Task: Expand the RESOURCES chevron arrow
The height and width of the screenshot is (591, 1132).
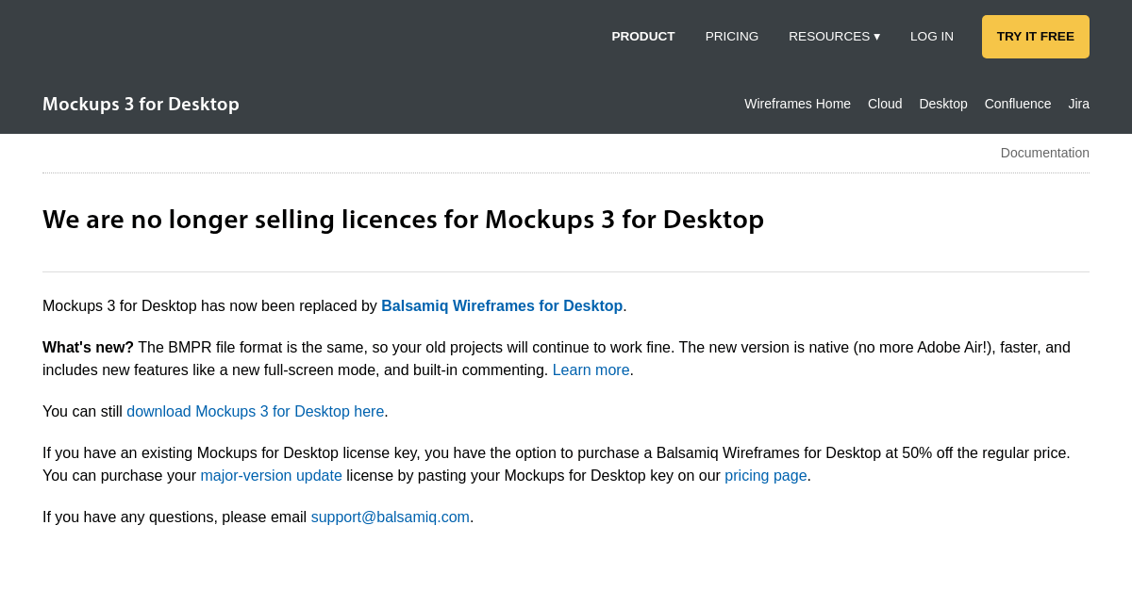Action: click(x=877, y=36)
